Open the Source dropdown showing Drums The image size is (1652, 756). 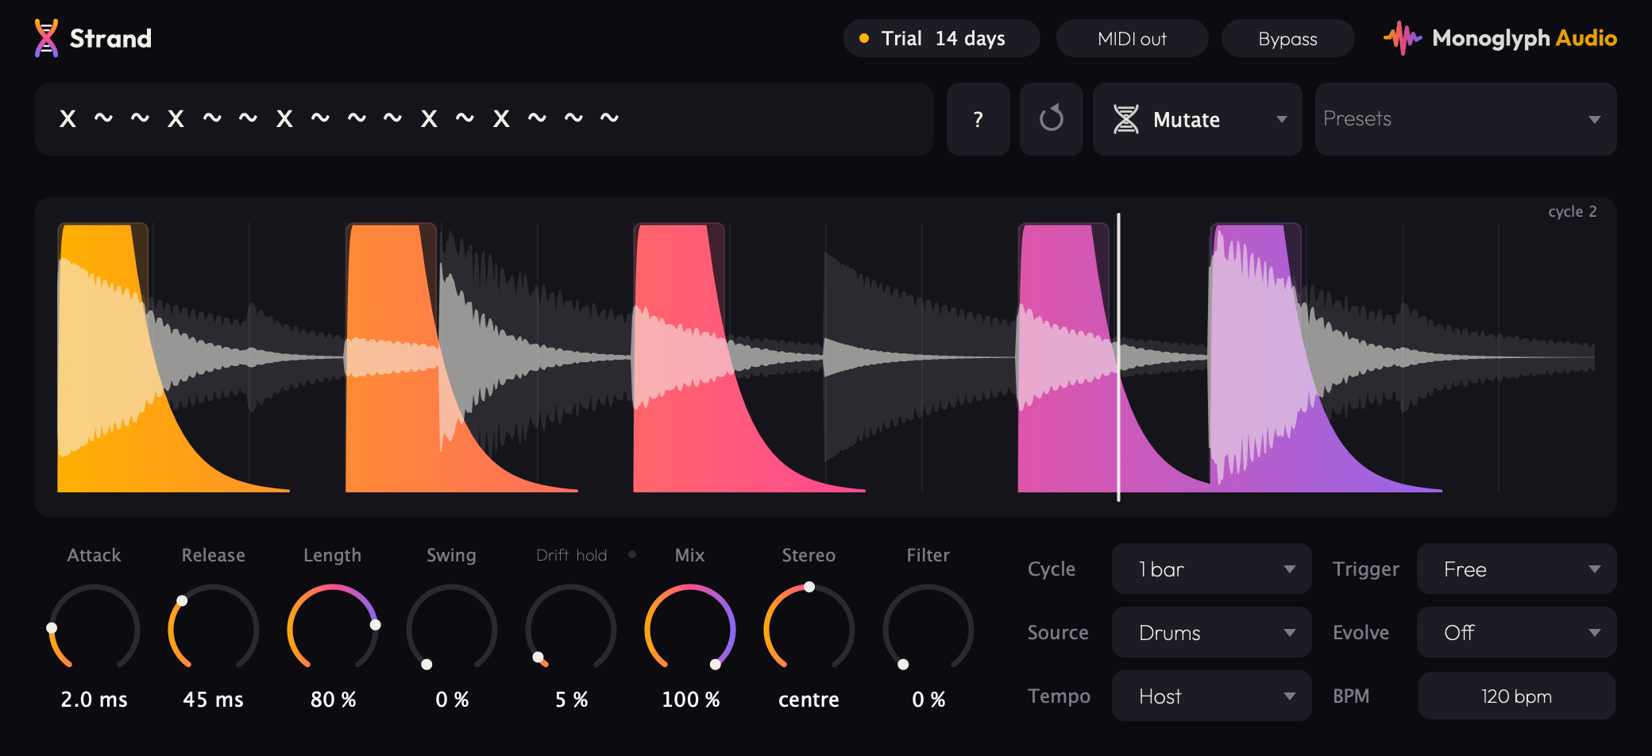click(1211, 632)
